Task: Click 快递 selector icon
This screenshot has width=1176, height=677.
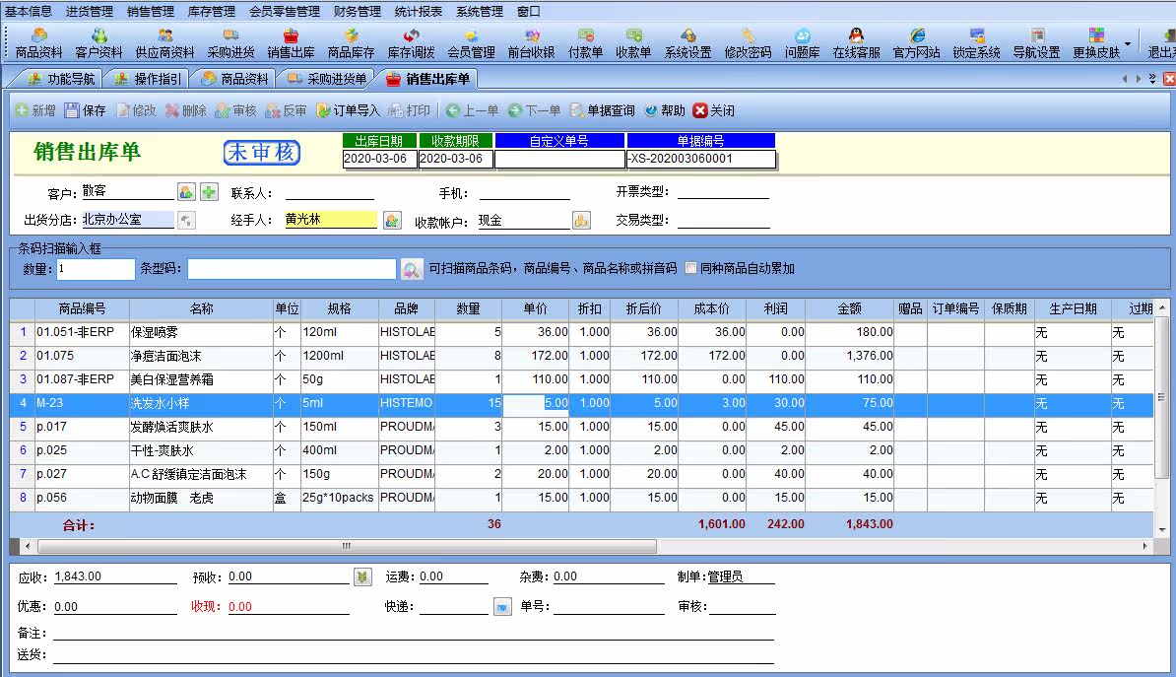Action: click(502, 606)
